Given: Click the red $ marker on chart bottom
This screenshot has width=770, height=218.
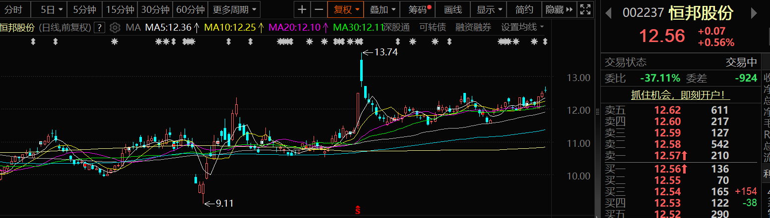Looking at the screenshot, I should click(x=357, y=211).
